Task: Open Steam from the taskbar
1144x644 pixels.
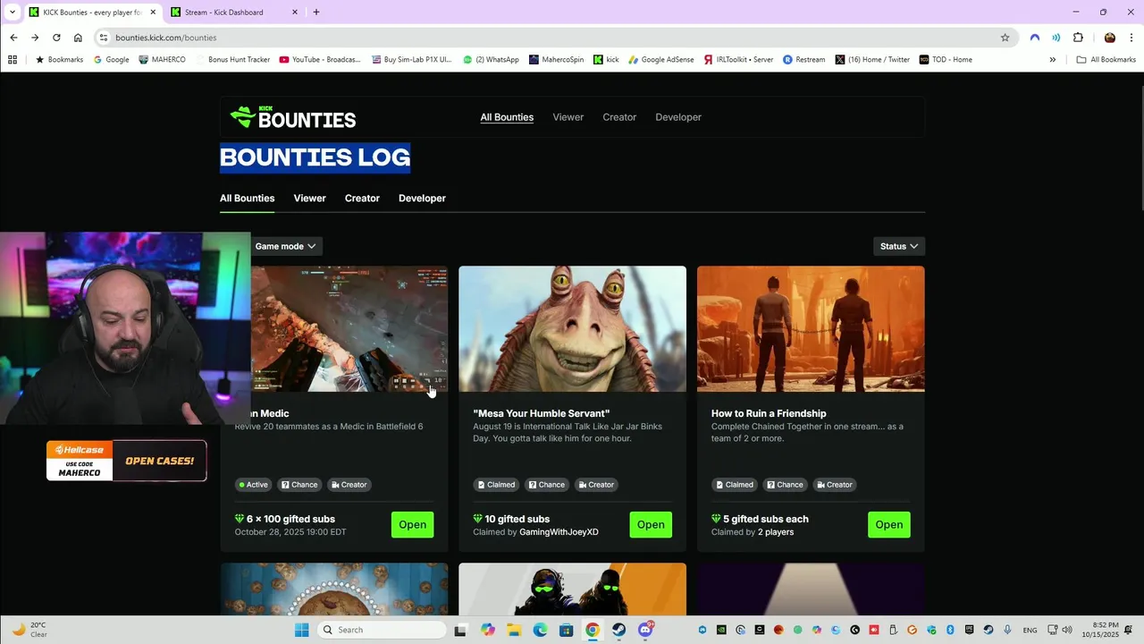Action: [618, 630]
